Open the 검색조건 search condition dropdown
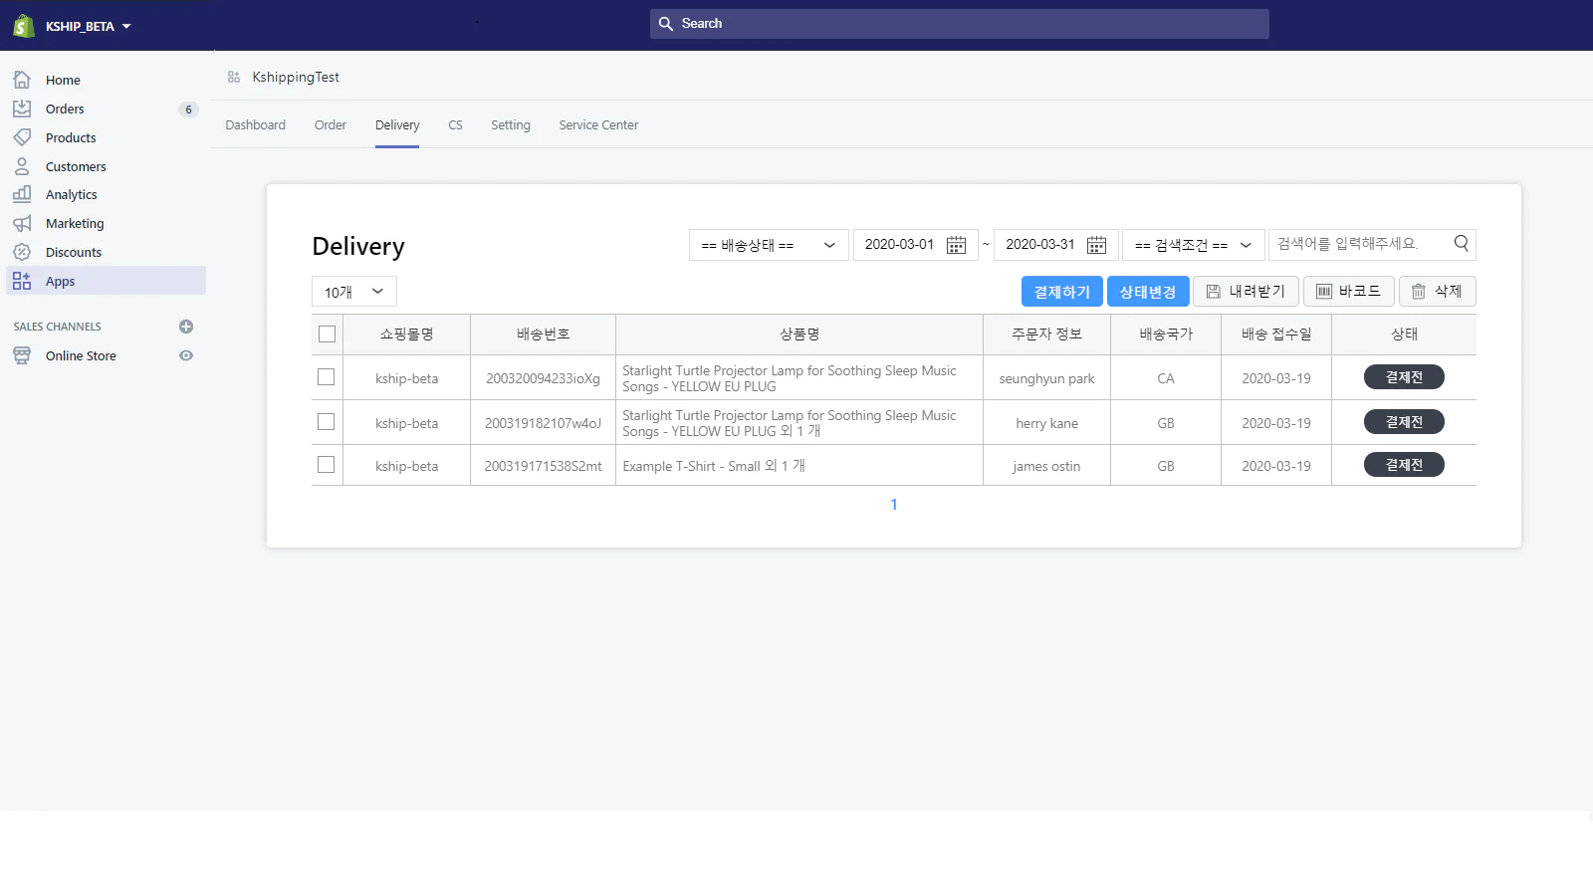Screen dimensions: 1593x896 tap(1193, 245)
